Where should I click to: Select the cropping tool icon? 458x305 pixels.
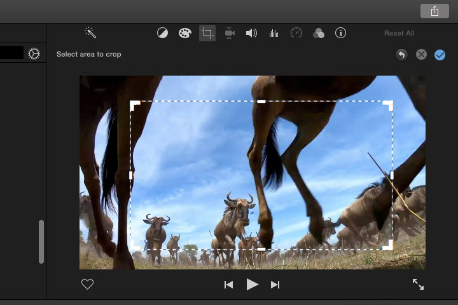[x=207, y=33]
